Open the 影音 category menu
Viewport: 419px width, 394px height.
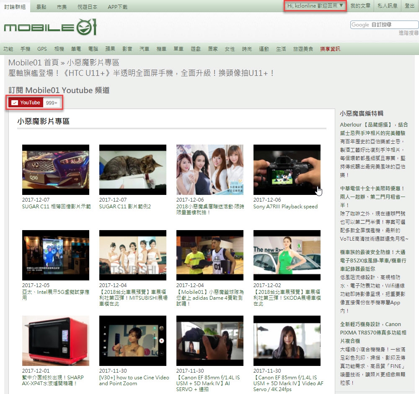pyautogui.click(x=127, y=49)
